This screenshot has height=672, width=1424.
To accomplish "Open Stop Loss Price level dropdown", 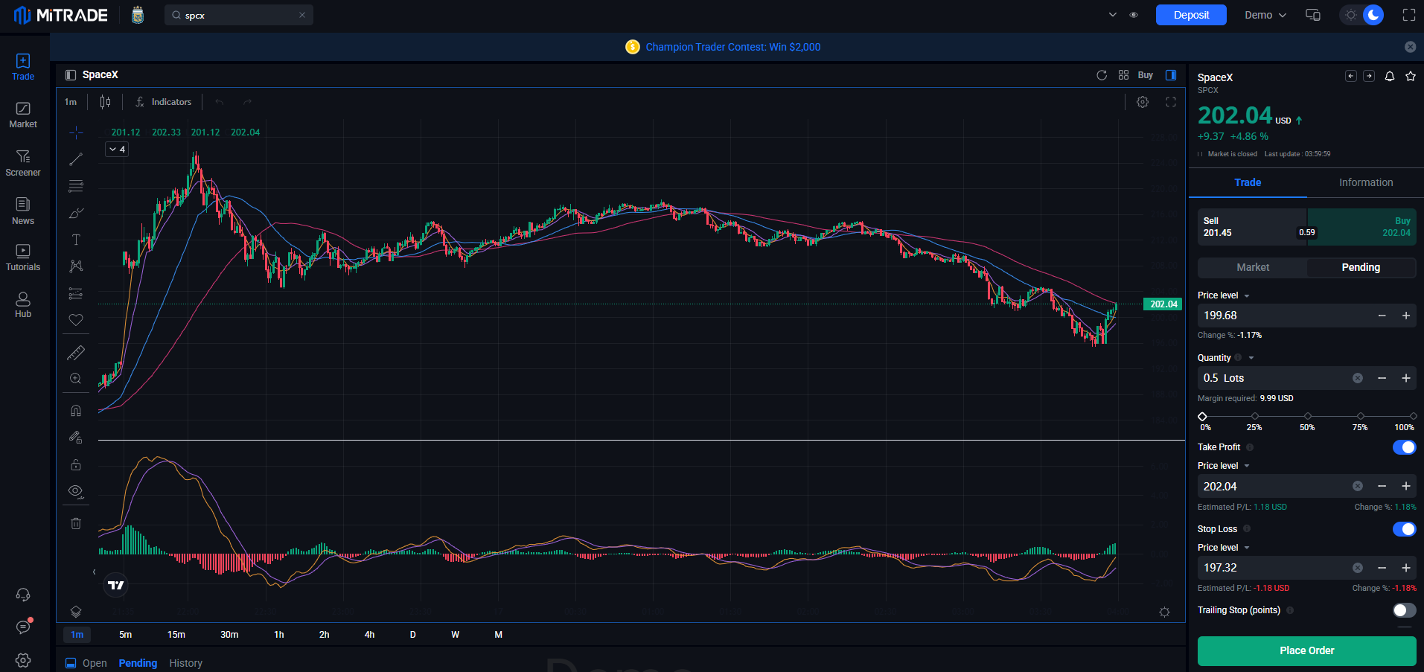I will (x=1224, y=548).
